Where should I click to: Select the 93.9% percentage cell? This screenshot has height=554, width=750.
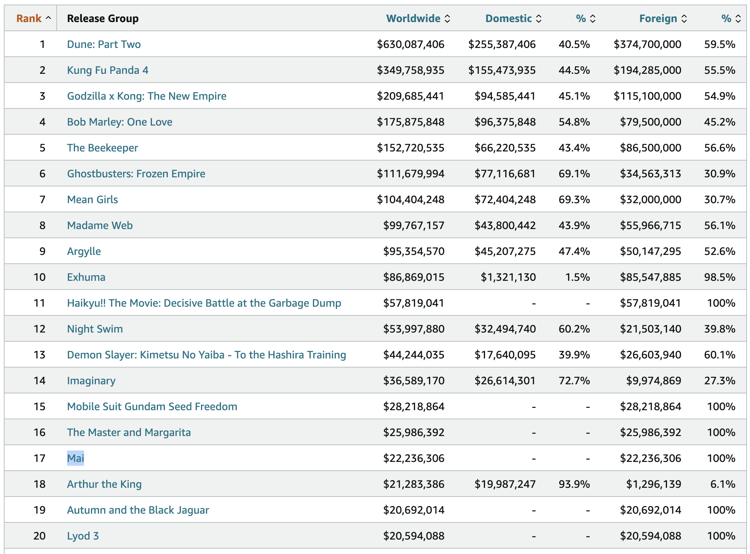(574, 484)
